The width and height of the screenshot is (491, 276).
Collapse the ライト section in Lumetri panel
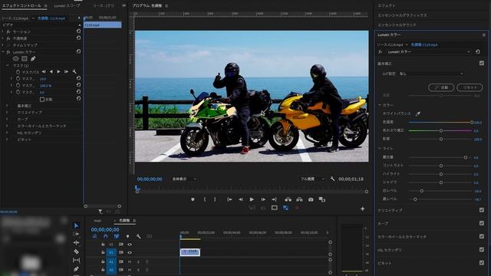click(x=380, y=148)
